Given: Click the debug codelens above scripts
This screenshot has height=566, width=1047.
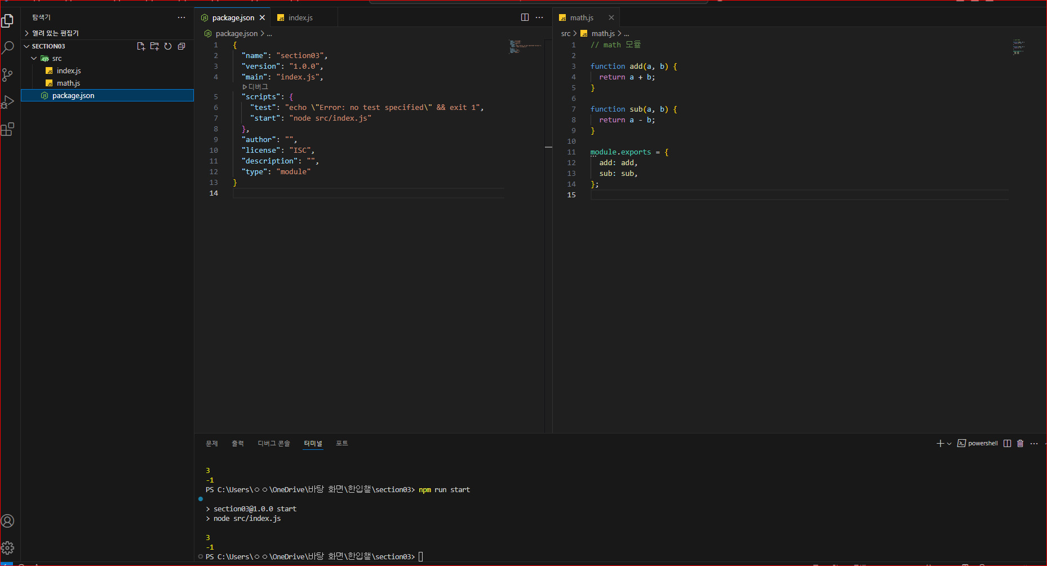Looking at the screenshot, I should click(255, 87).
